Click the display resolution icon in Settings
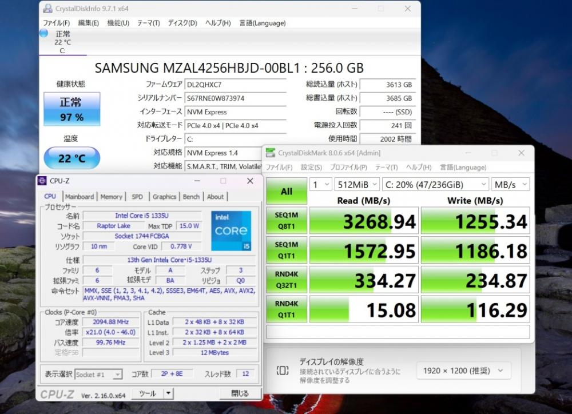This screenshot has width=572, height=414. [x=283, y=371]
